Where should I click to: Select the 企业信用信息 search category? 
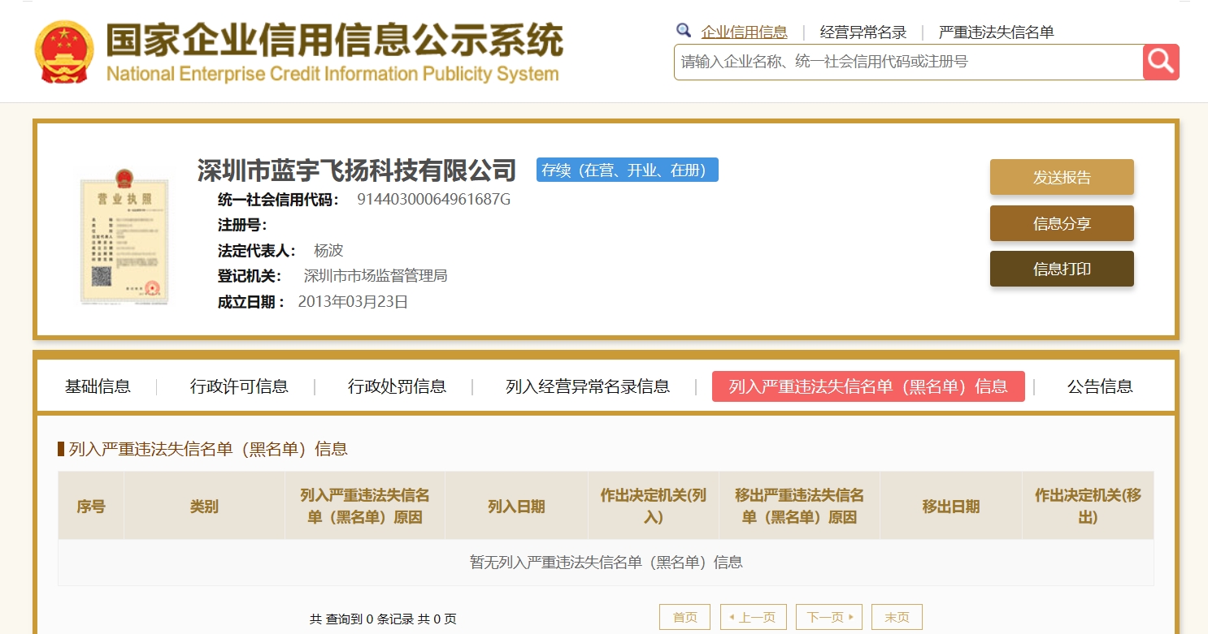tap(744, 32)
